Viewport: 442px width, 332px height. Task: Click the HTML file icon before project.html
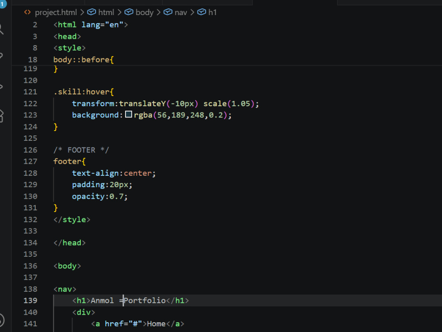(x=27, y=12)
